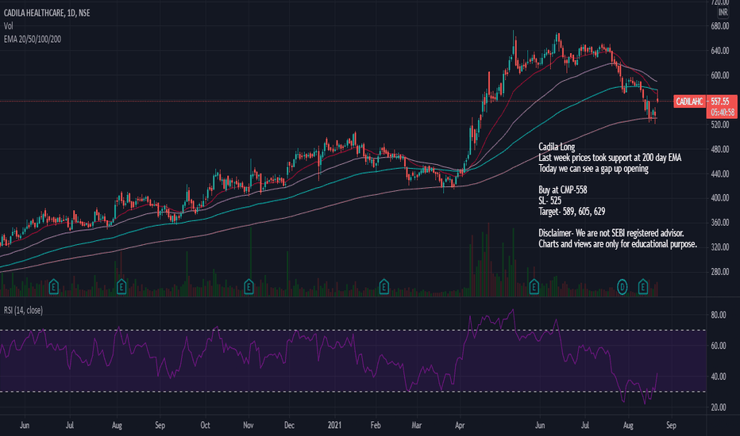Click the red CADILAHC symbol price tag

(x=689, y=101)
